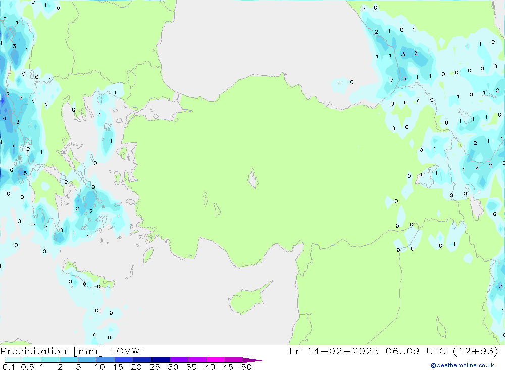Click the 0.5–1 mm legend color box

[x=32, y=360]
